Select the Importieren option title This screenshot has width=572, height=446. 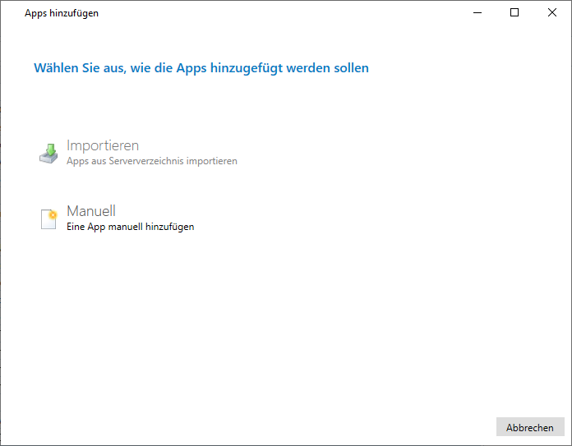point(103,145)
